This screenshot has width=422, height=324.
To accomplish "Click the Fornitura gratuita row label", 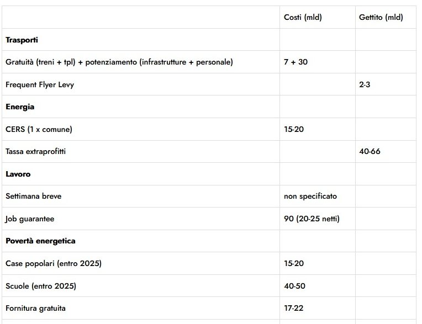I will click(35, 308).
